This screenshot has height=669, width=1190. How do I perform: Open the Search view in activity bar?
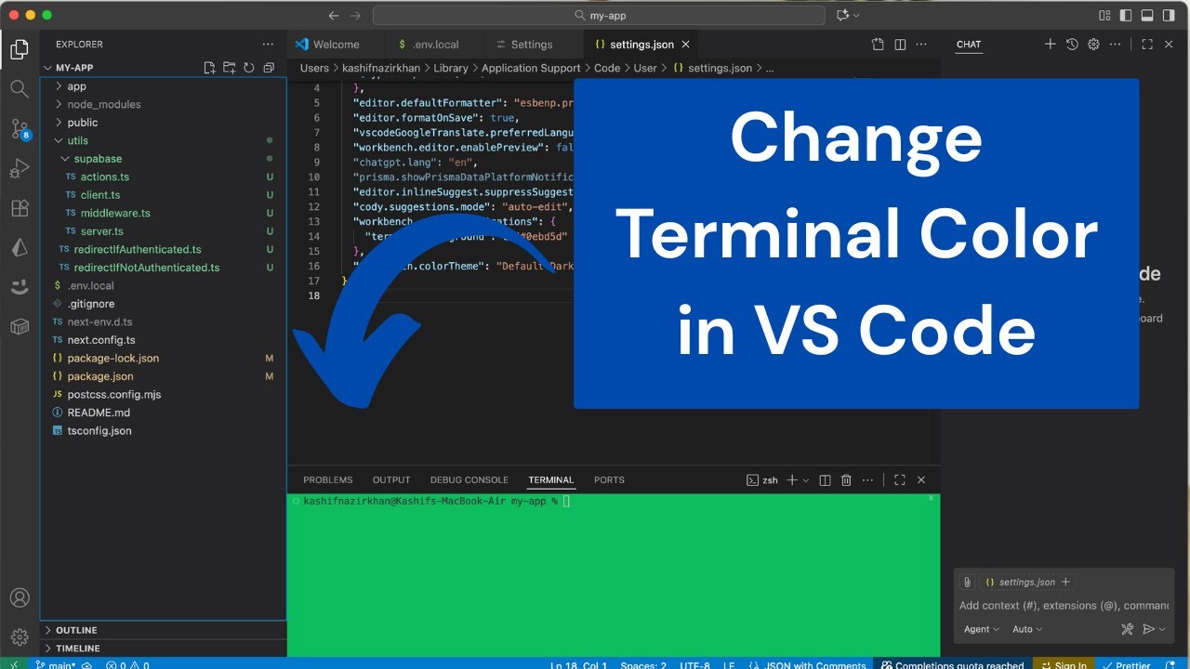tap(20, 89)
